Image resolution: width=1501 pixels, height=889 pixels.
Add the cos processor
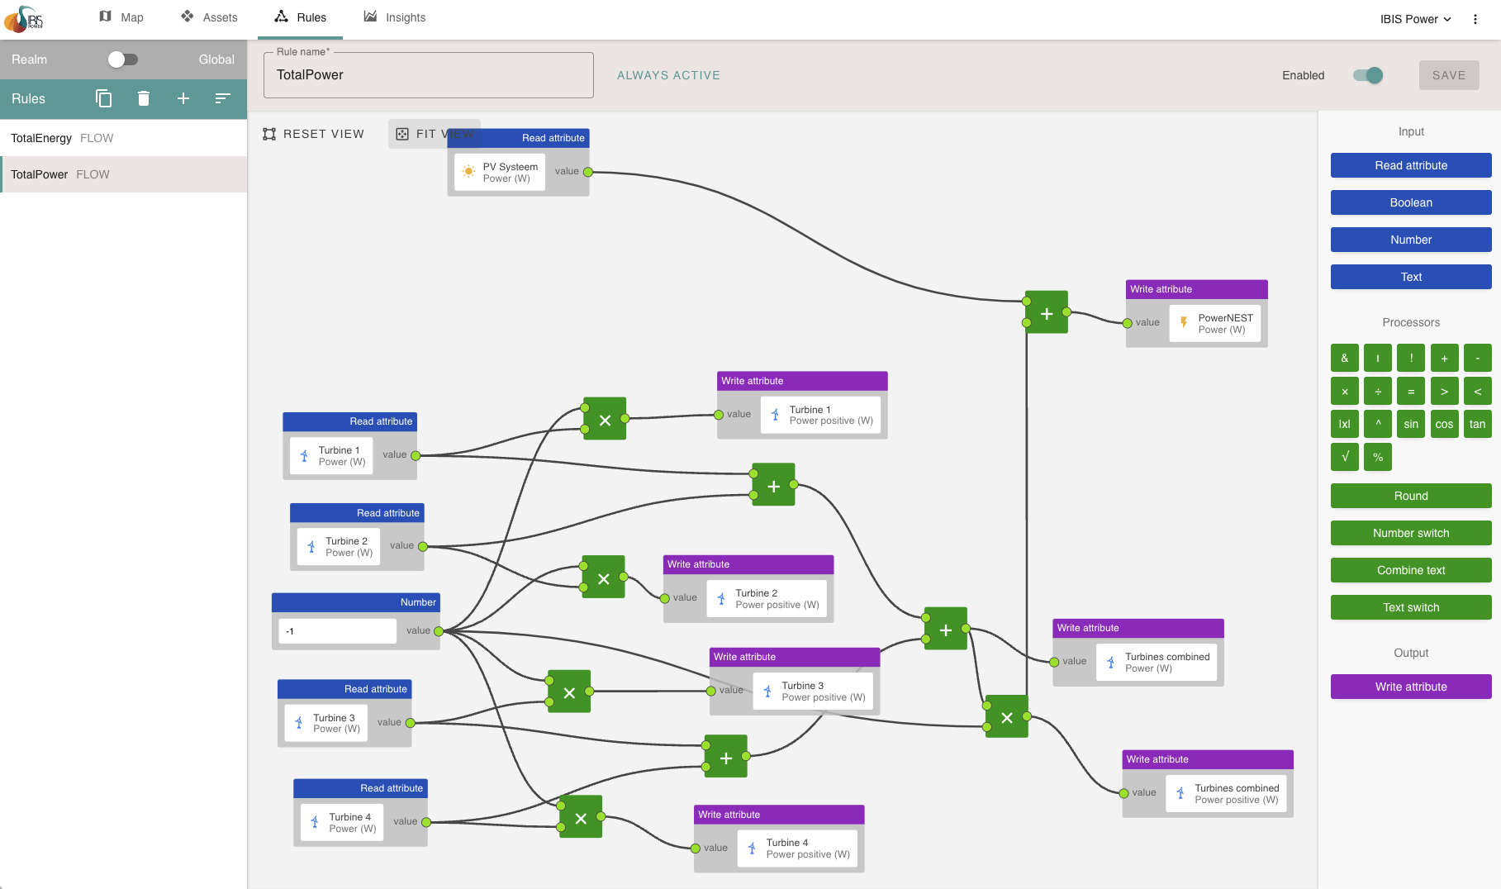coord(1444,424)
